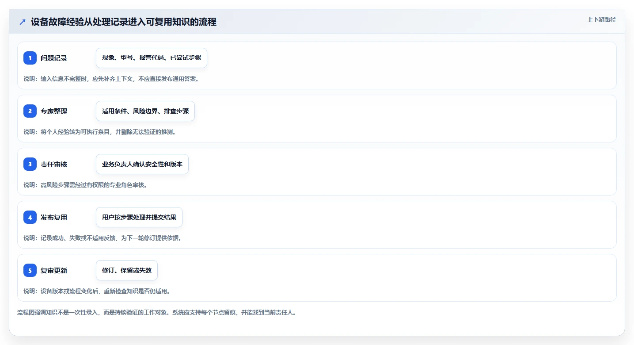Click step number 4 badge
This screenshot has width=634, height=345.
click(x=30, y=217)
